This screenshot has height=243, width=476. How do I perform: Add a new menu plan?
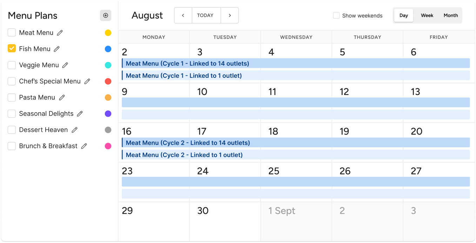[106, 15]
